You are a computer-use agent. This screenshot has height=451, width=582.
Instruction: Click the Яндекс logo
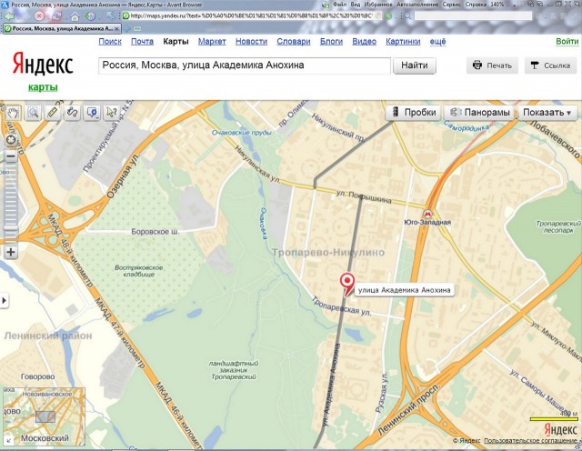click(x=43, y=64)
